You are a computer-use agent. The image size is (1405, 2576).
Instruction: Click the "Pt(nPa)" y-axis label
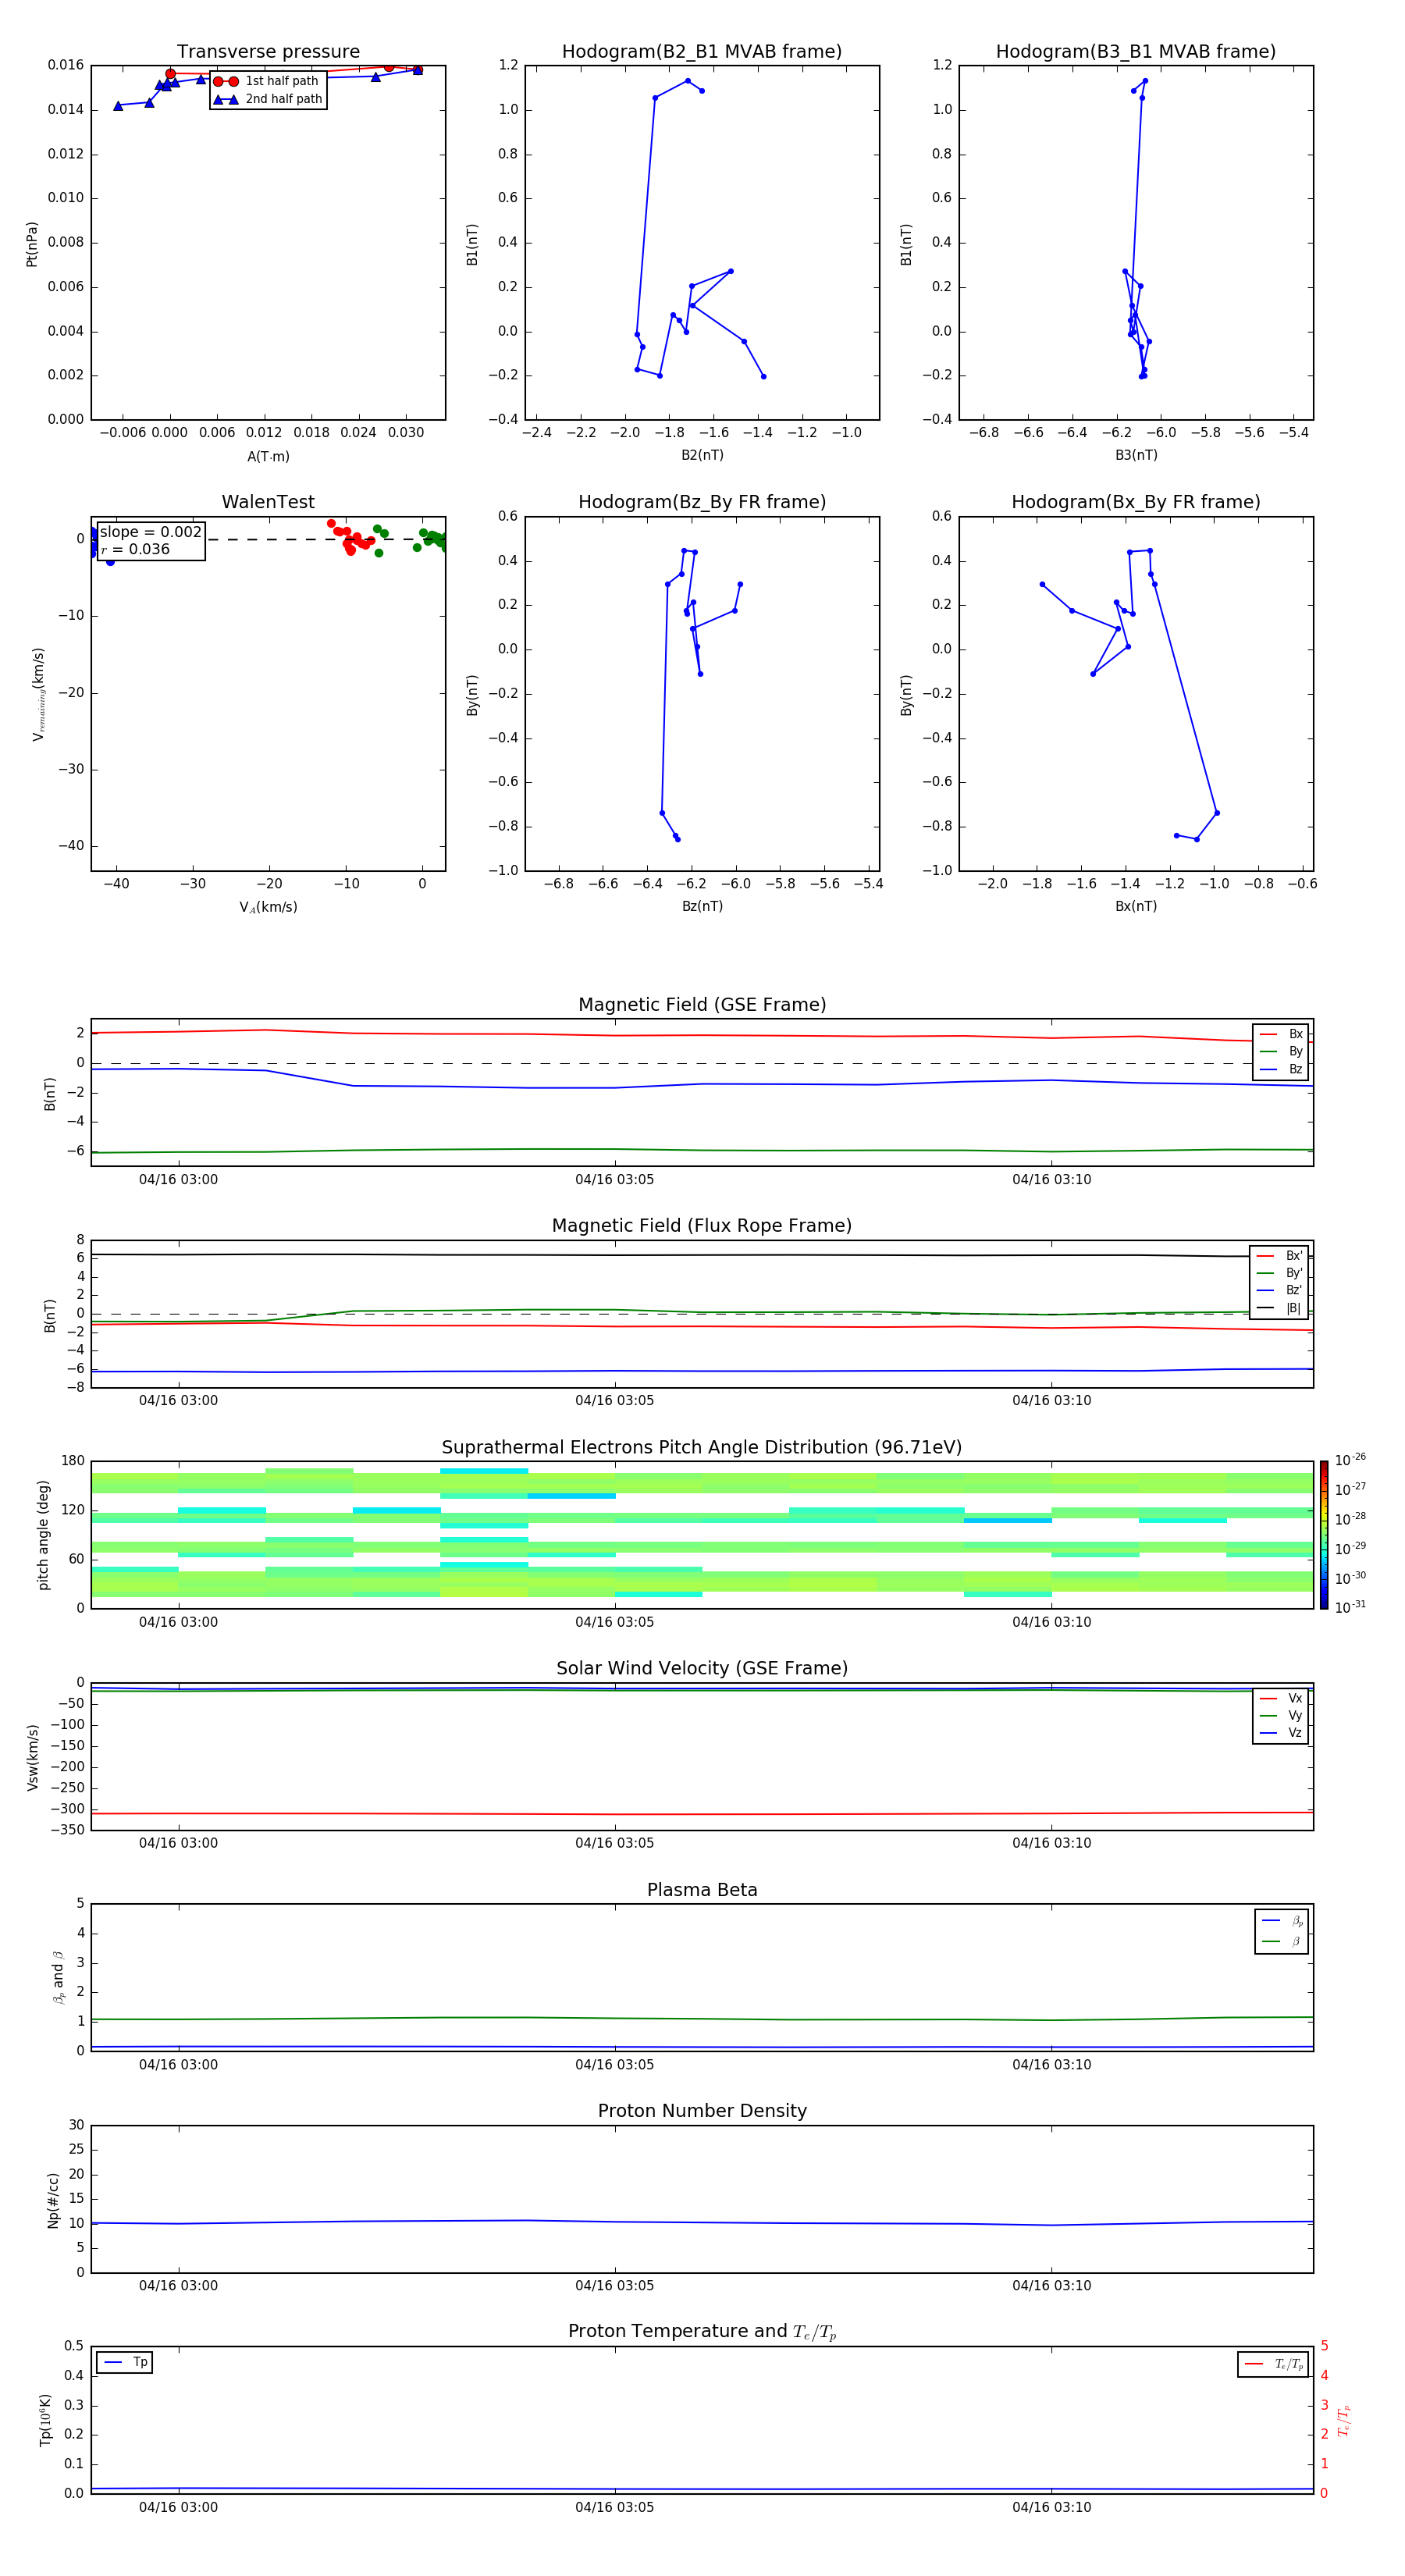tap(32, 244)
